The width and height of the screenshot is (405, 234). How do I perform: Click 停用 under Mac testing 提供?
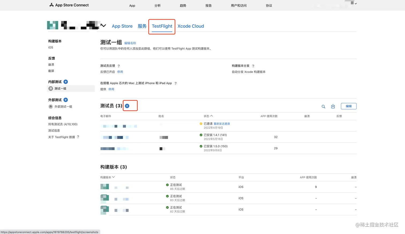[111, 89]
